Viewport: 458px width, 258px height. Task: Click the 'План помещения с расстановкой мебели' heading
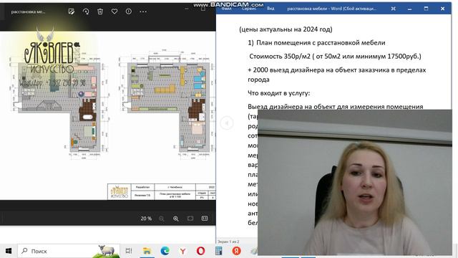[x=321, y=43]
